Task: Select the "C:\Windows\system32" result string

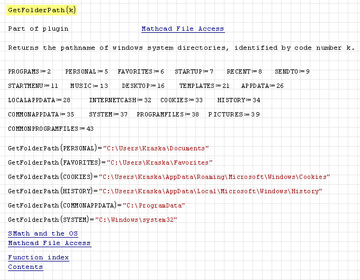Action: [136, 220]
